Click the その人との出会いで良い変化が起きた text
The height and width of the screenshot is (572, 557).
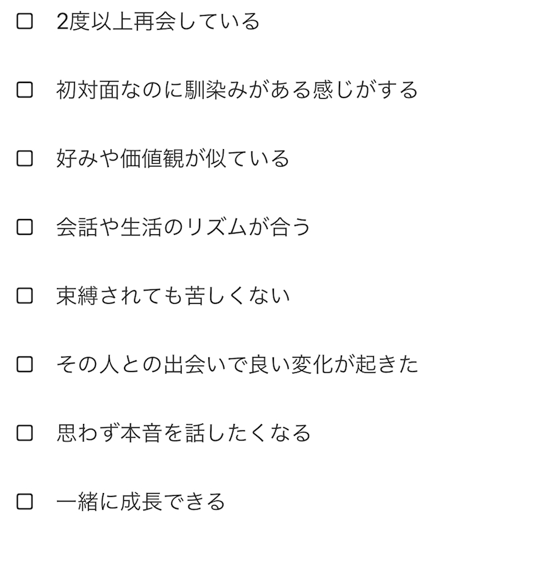[x=237, y=364]
